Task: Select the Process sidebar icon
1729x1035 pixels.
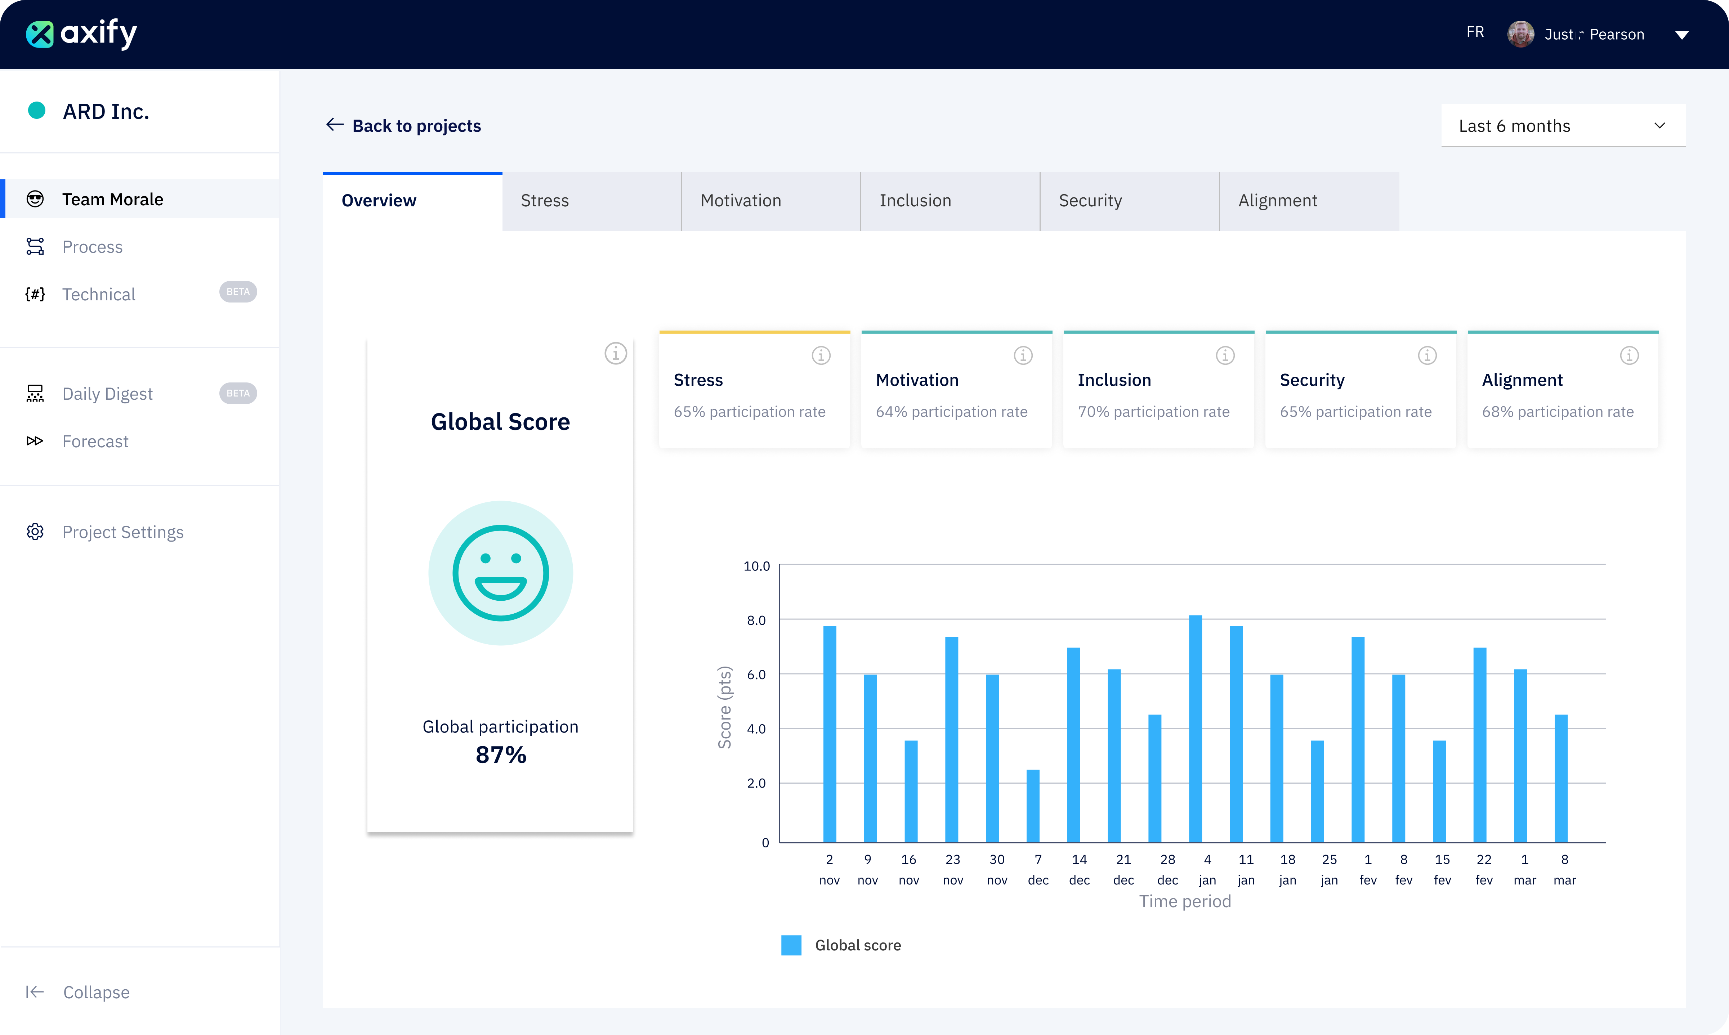Action: tap(36, 246)
